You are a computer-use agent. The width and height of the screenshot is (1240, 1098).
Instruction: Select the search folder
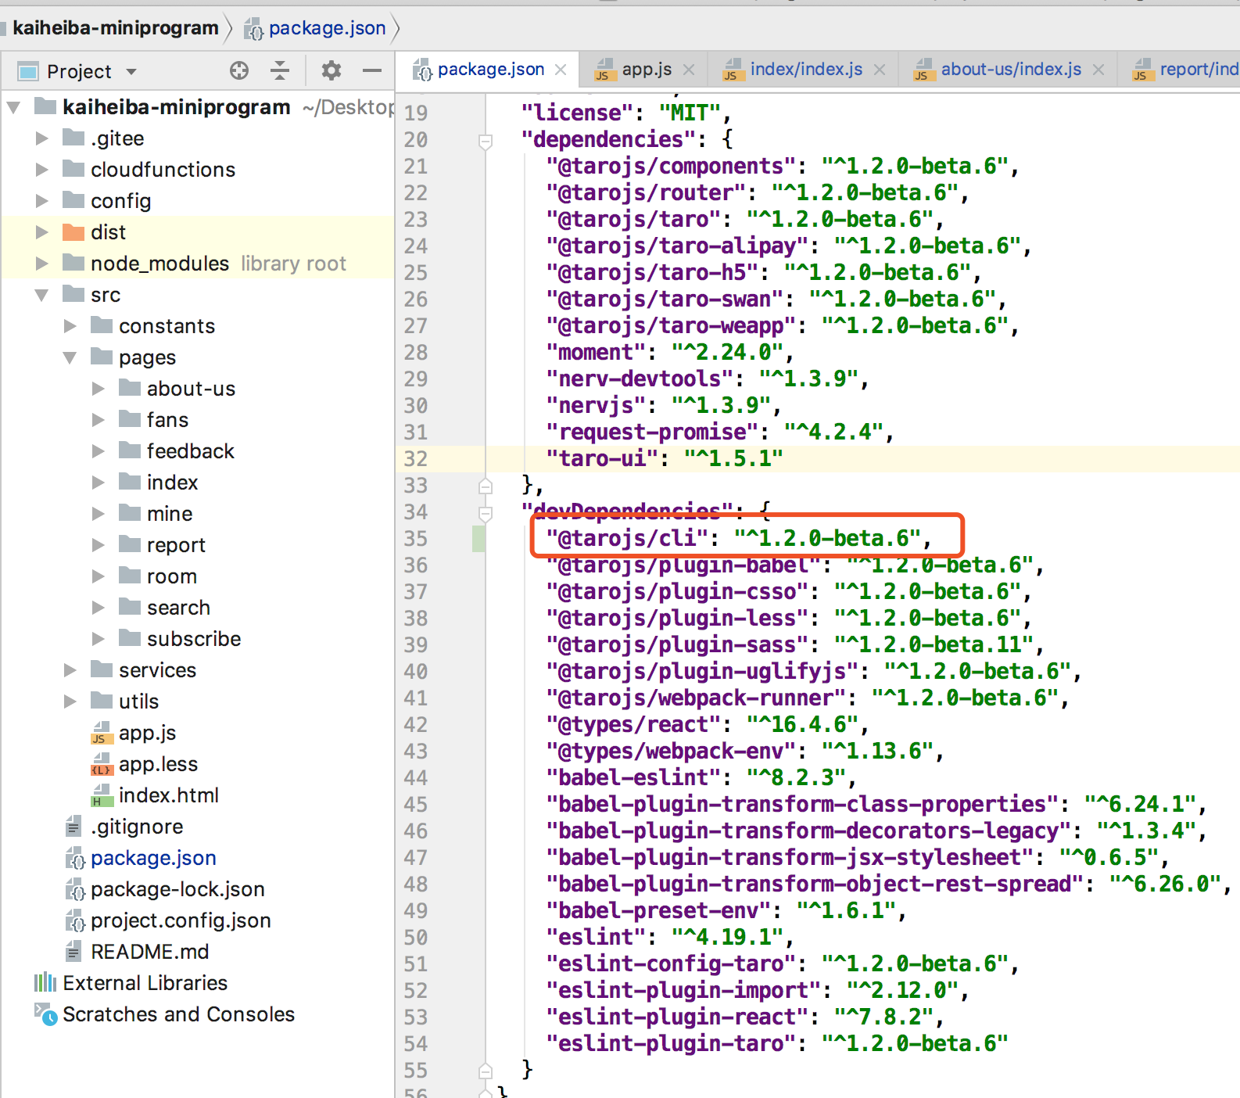(178, 608)
